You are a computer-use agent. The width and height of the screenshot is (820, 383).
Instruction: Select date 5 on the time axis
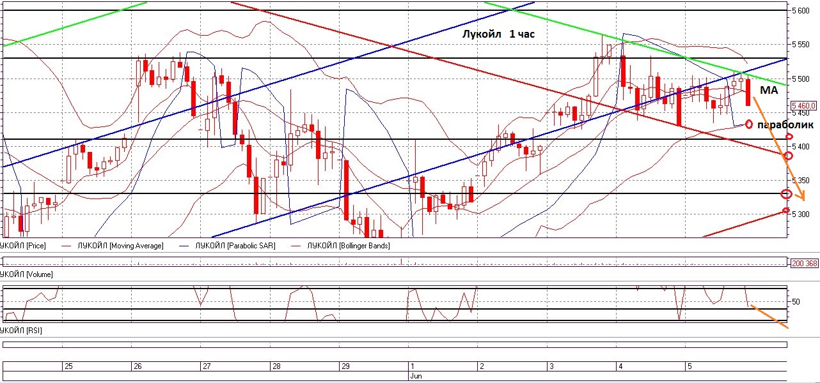[x=689, y=367]
